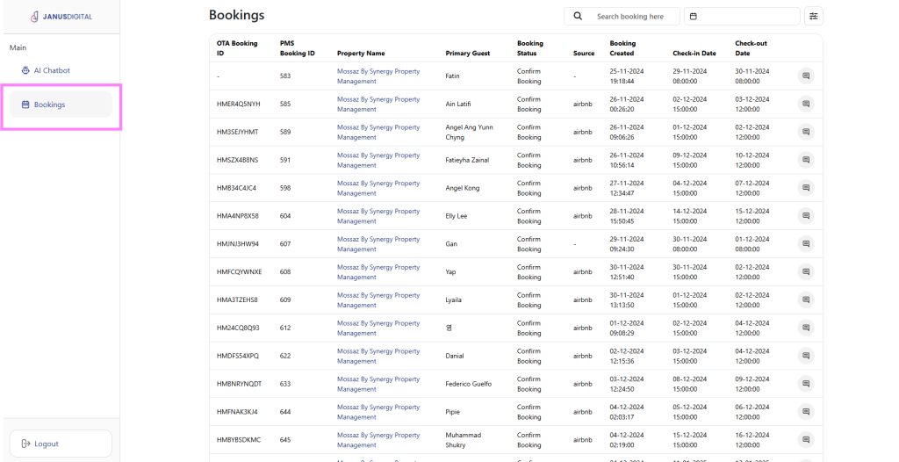This screenshot has height=462, width=899.
Task: Open AI Chatbot in sidebar
Action: click(x=52, y=70)
